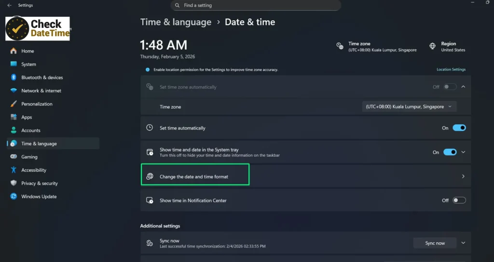This screenshot has height=262, width=494.
Task: Expand Show time and date System tray options
Action: click(x=463, y=152)
